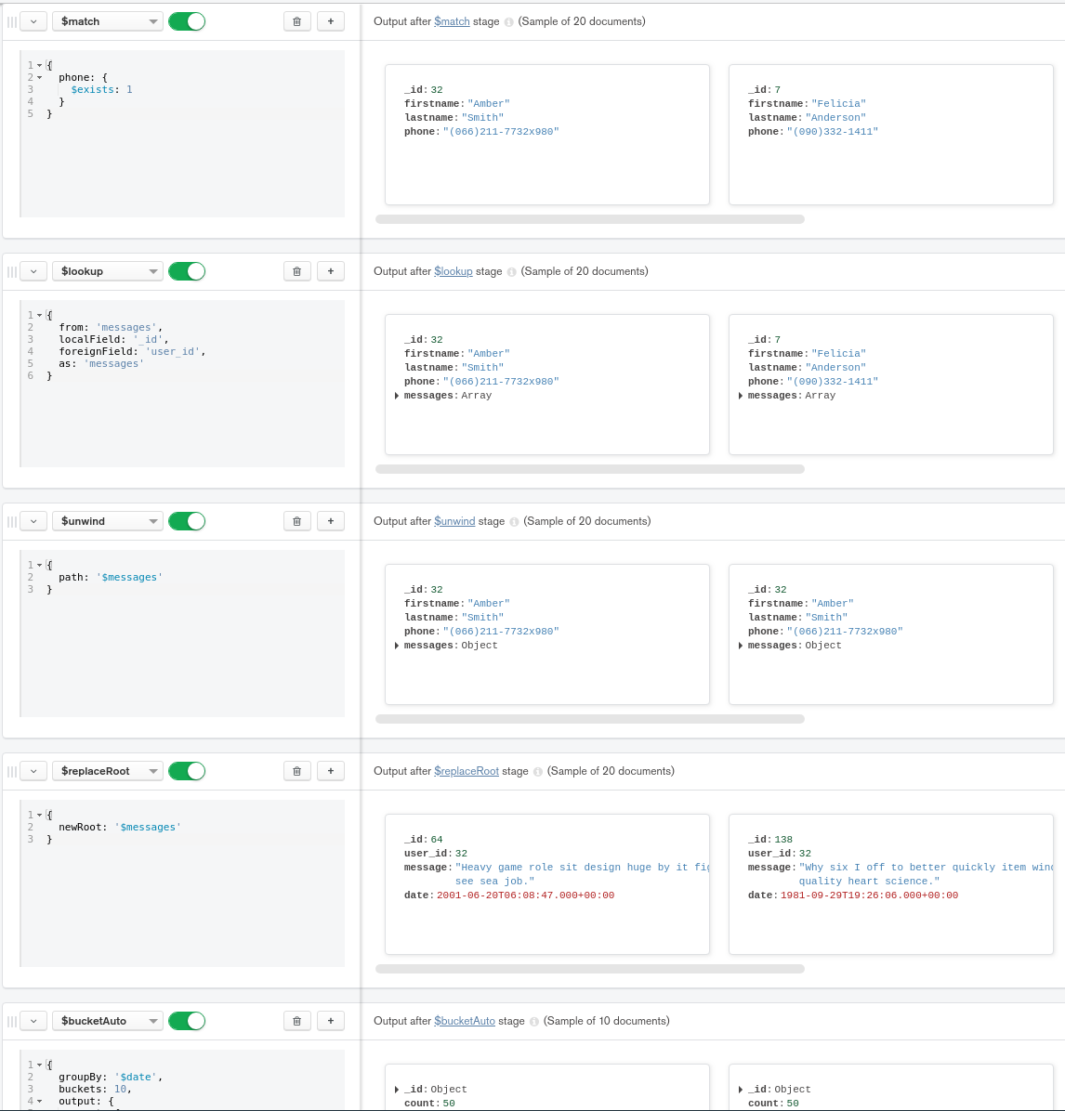This screenshot has height=1111, width=1065.
Task: Open the $bucketAuto operator selector dropdown
Action: point(107,1021)
